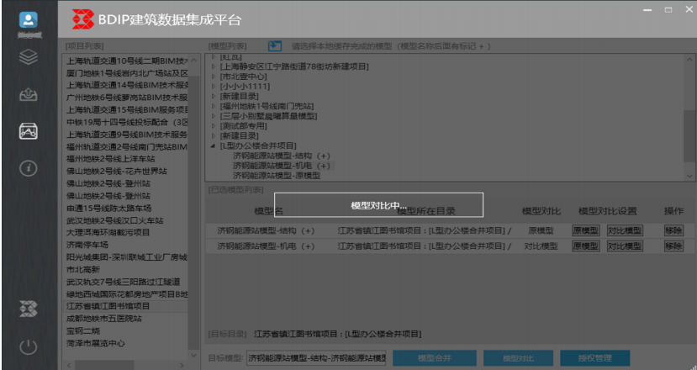This screenshot has width=697, height=370.
Task: Remove the 机电 model row with 移除
Action: (673, 246)
